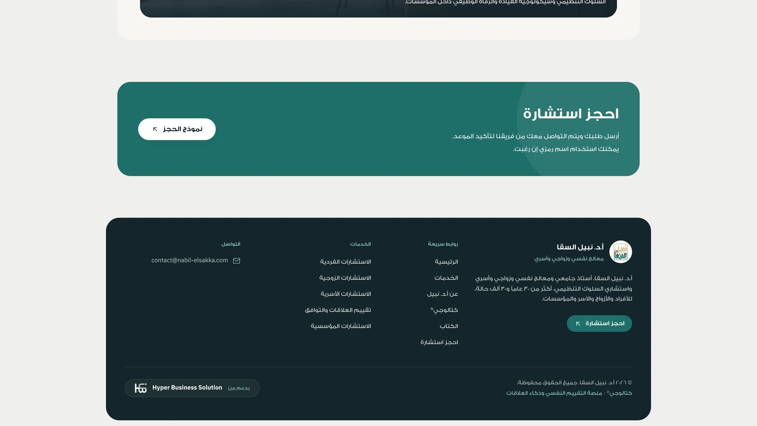Open the Hyper Business Solution credit badge
757x426 pixels.
point(192,388)
